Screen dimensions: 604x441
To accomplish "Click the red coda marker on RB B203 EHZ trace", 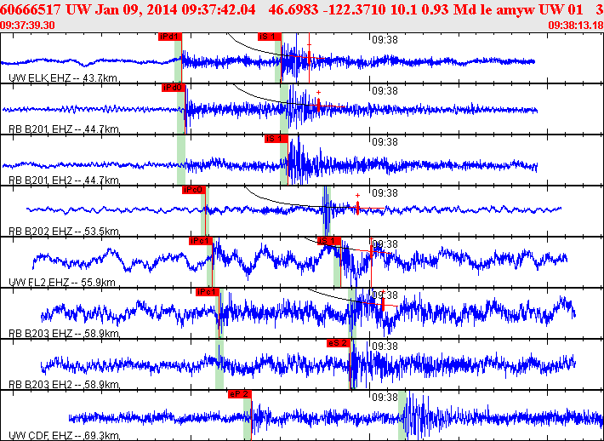I will click(x=383, y=303).
